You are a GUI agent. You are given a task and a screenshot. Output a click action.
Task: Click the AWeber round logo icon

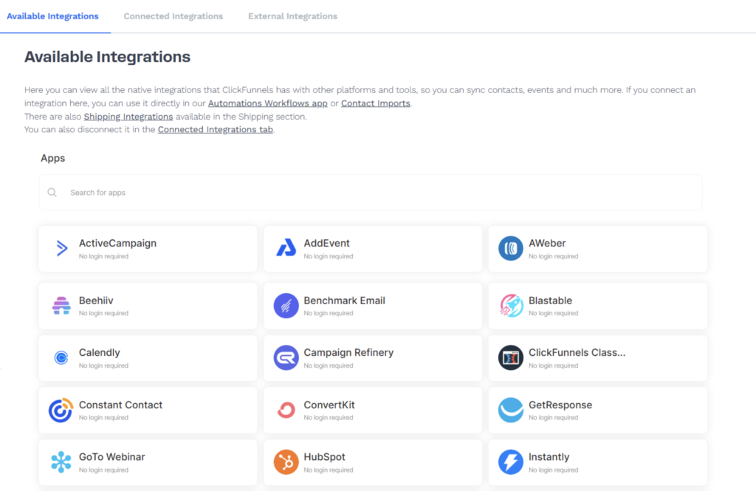(x=511, y=248)
